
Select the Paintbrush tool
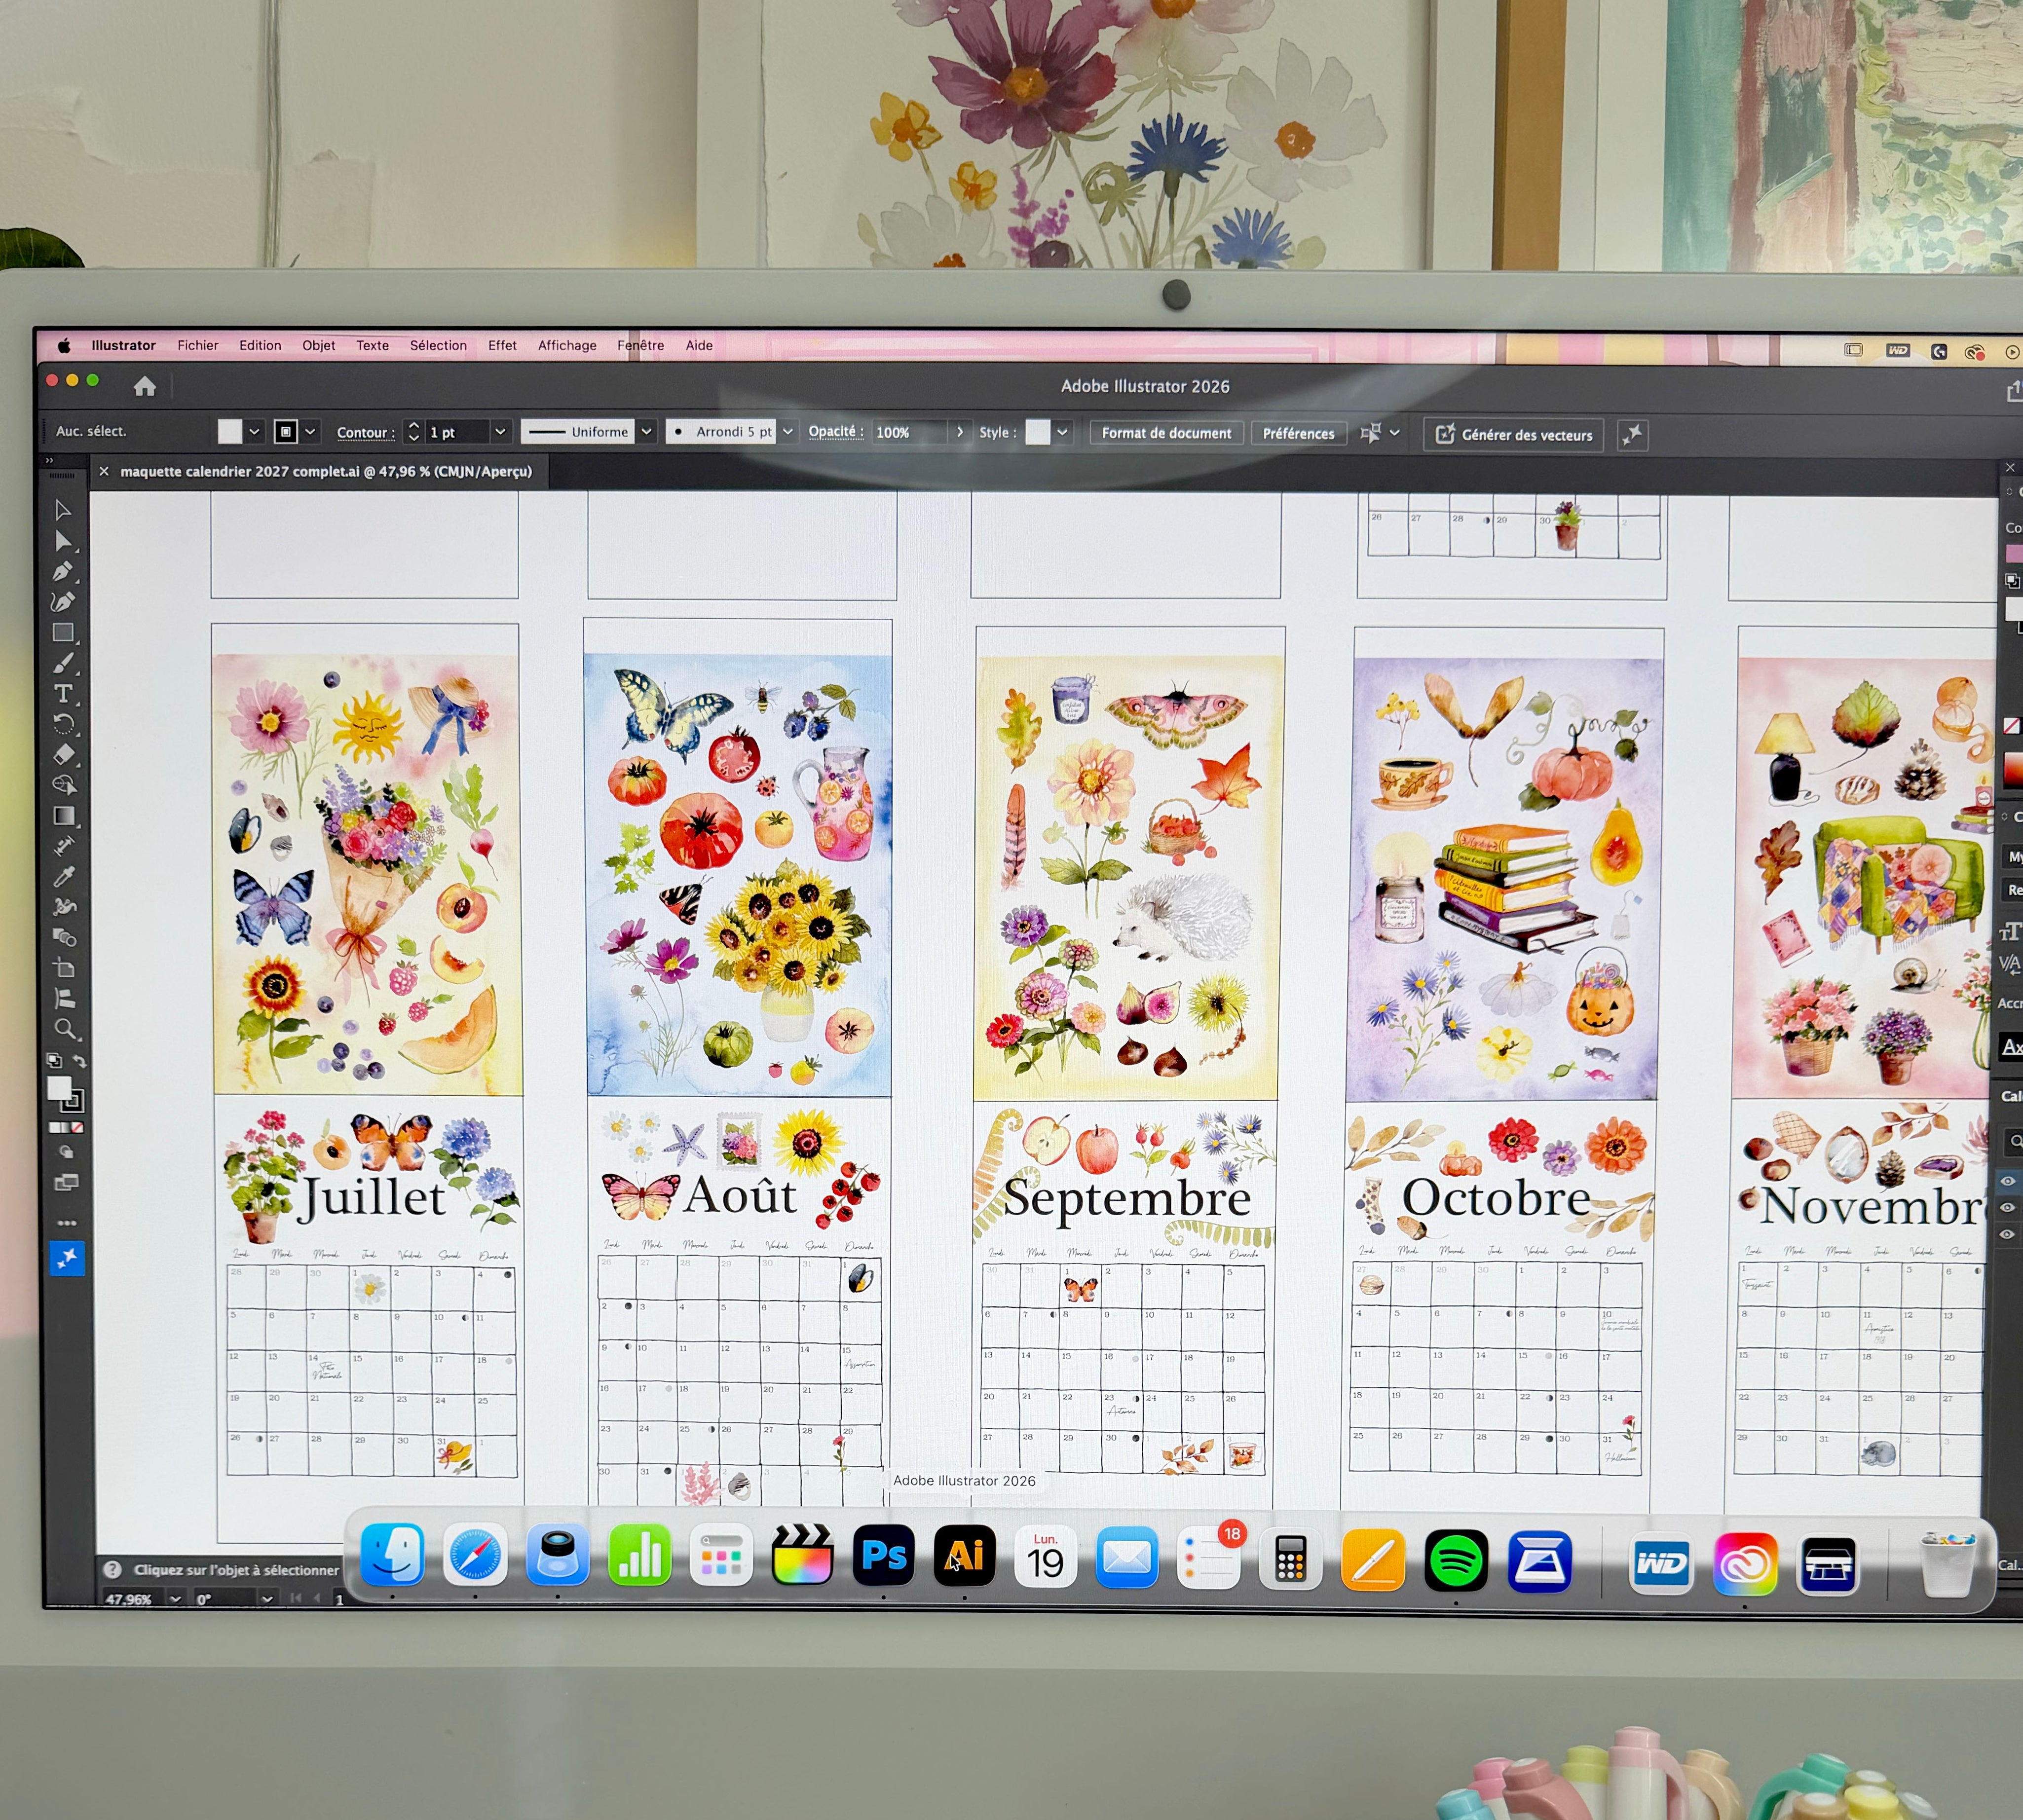pos(63,663)
